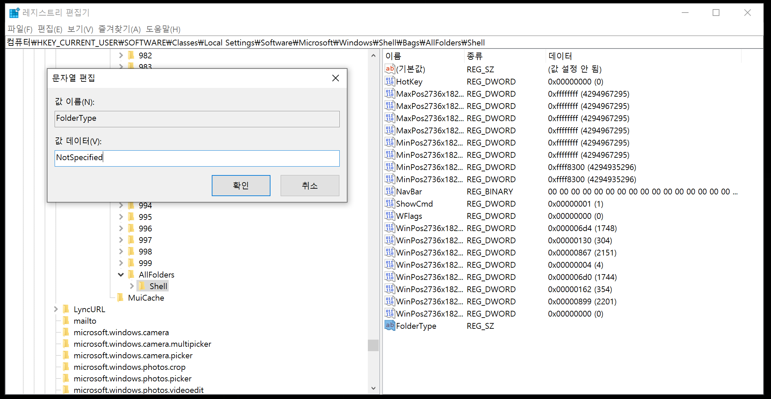Click the 데이터 column header
Screen dimensions: 771x399
click(560, 56)
